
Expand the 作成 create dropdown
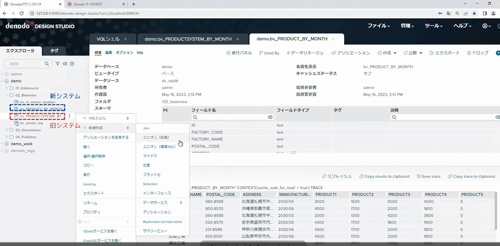387,53
